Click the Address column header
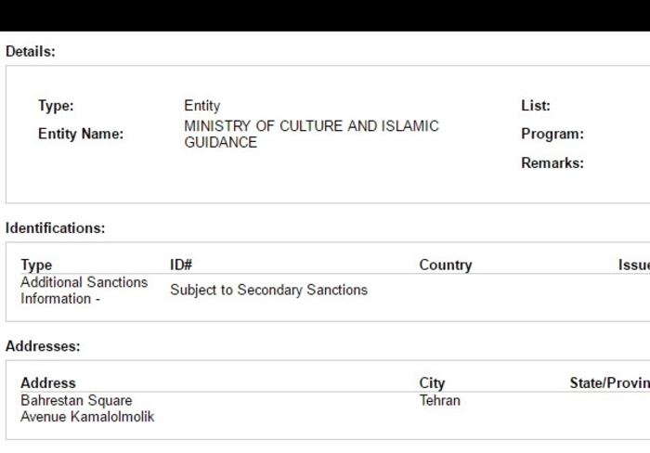This screenshot has width=650, height=453. click(x=48, y=382)
